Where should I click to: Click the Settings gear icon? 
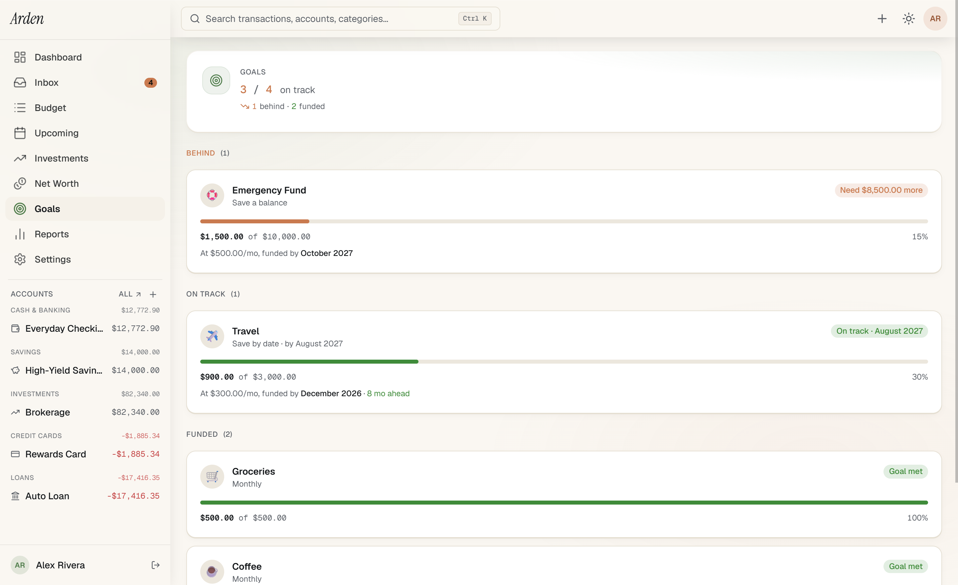pos(20,259)
